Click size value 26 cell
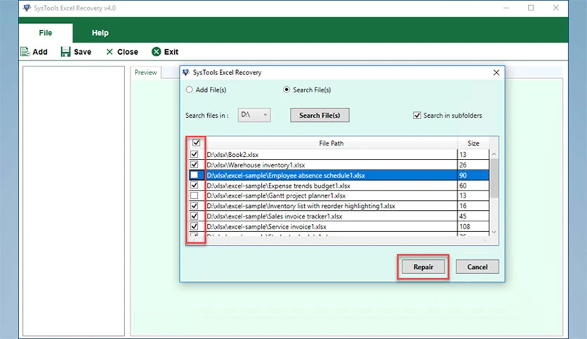 click(x=473, y=165)
